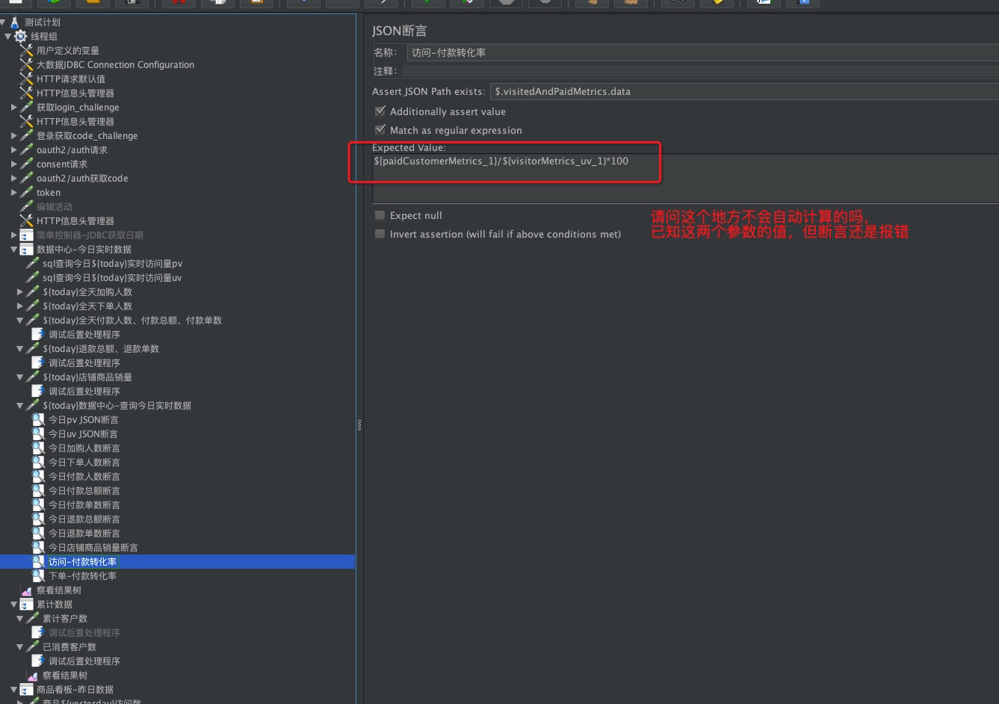Uncheck Additionally assert value
999x704 pixels.
(x=380, y=111)
